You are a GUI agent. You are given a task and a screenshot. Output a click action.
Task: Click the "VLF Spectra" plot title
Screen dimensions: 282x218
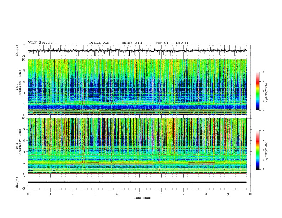(40, 43)
